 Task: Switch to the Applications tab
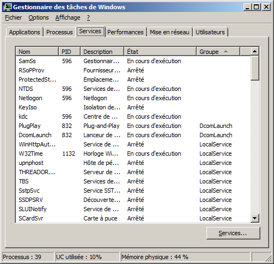[25, 32]
